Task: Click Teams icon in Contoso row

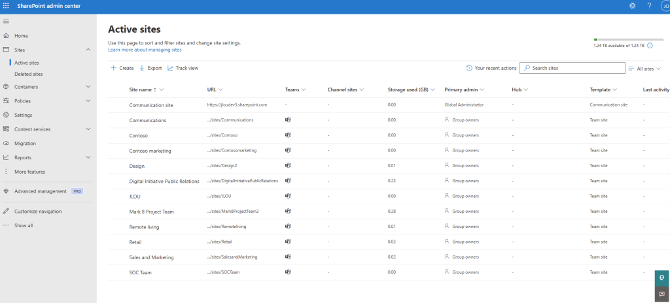Action: click(288, 135)
